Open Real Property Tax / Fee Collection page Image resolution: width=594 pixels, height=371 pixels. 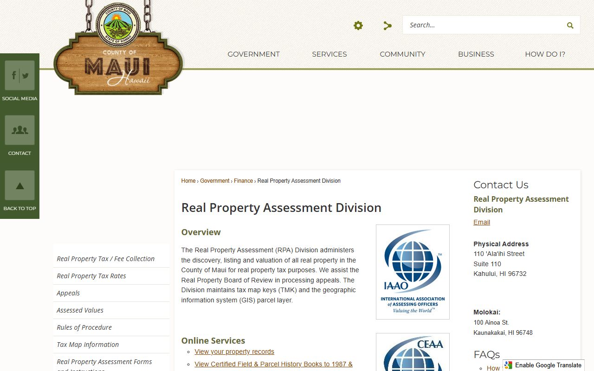pos(111,259)
